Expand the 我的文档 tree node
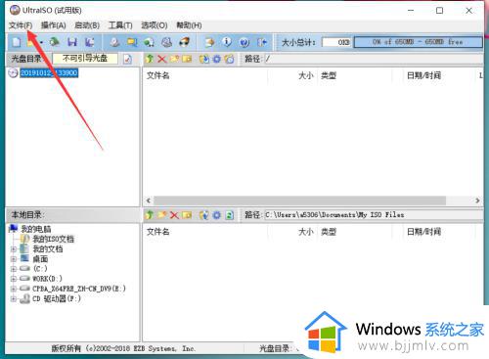489x359 pixels. click(14, 249)
